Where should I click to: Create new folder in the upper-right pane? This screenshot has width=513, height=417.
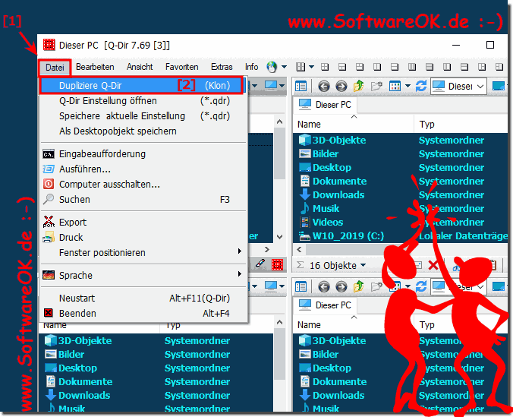point(376,86)
